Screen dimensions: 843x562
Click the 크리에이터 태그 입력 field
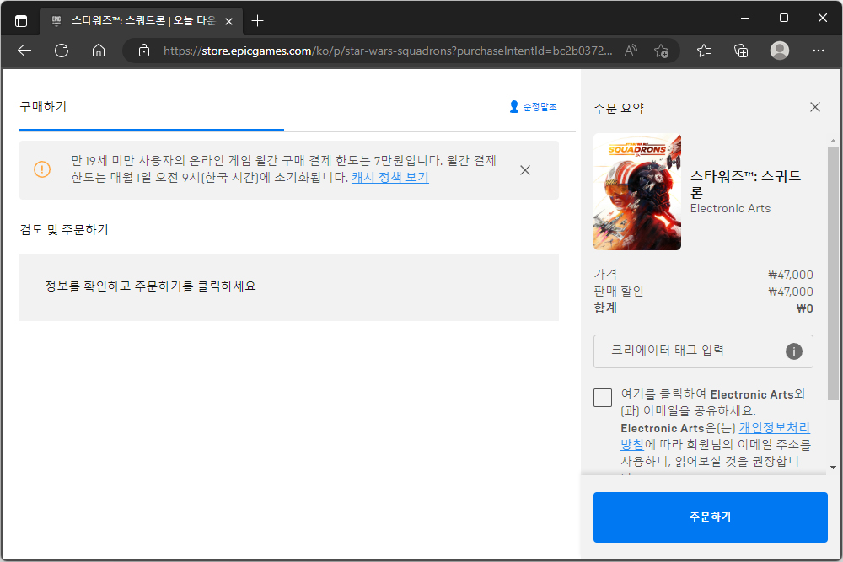click(x=703, y=351)
